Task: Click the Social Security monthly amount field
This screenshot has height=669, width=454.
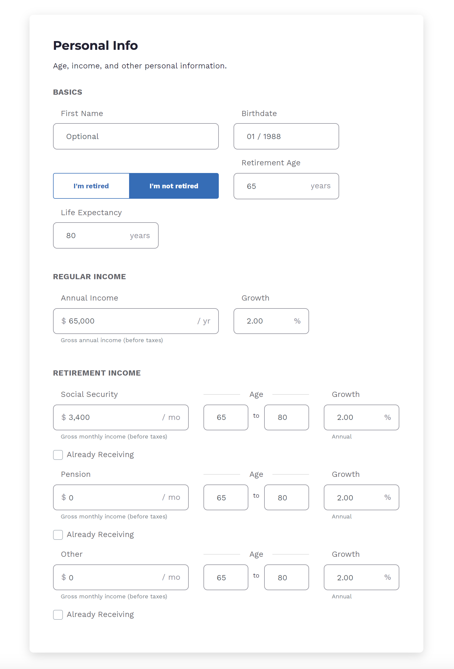Action: tap(121, 417)
